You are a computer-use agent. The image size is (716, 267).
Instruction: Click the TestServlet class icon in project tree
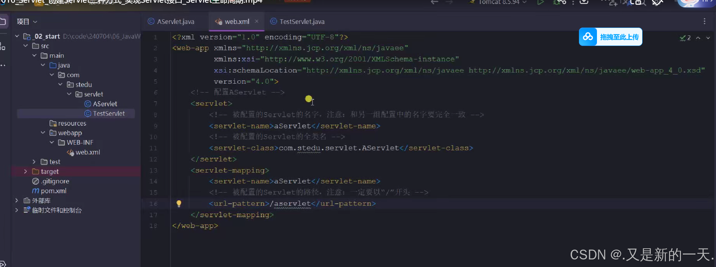pyautogui.click(x=88, y=113)
